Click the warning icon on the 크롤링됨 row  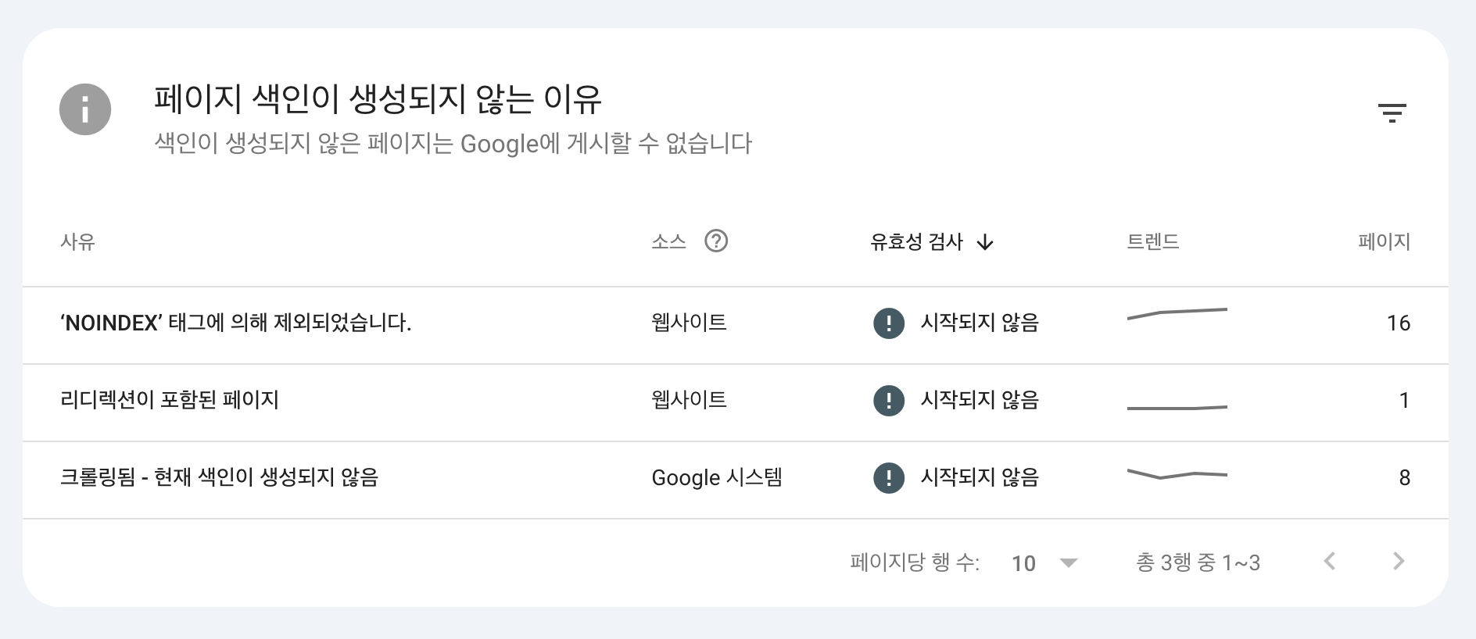[x=888, y=477]
